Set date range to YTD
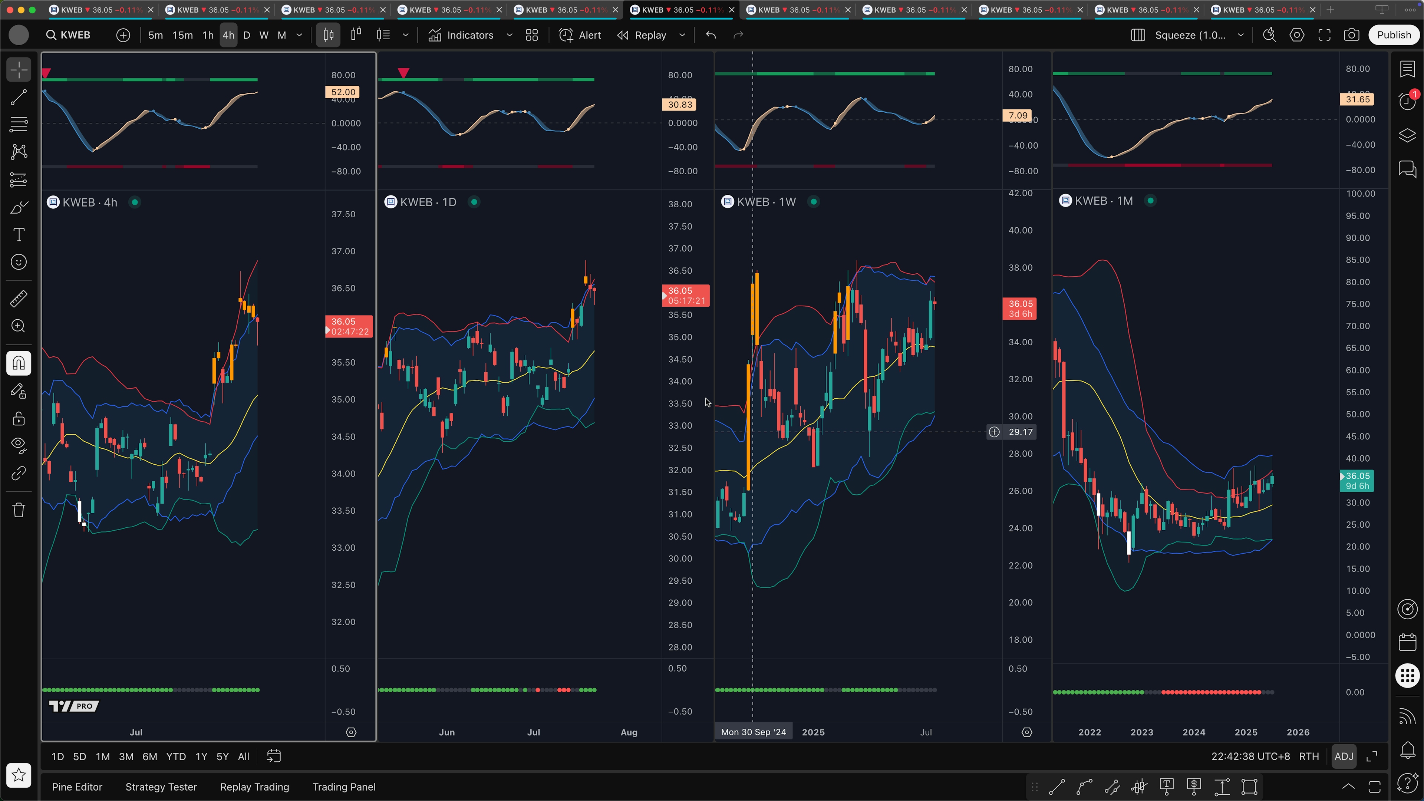Screen dimensions: 1424x801 pyautogui.click(x=176, y=756)
